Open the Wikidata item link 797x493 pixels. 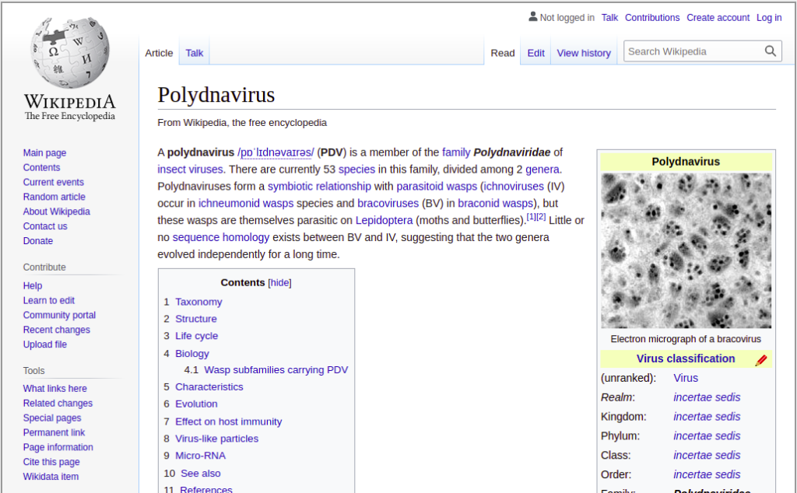click(x=51, y=477)
